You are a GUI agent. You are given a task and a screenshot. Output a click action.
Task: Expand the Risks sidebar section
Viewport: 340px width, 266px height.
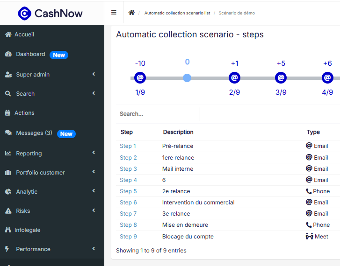pos(94,210)
